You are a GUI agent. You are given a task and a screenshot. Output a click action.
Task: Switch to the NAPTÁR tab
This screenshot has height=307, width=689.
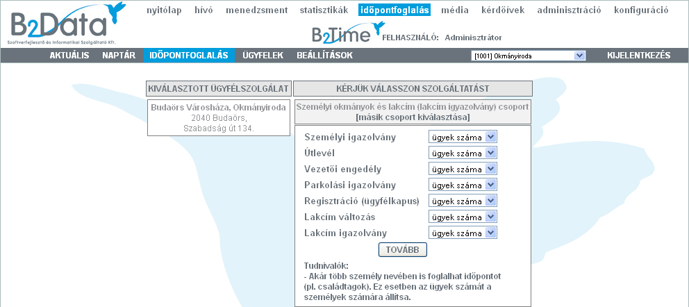tap(119, 56)
